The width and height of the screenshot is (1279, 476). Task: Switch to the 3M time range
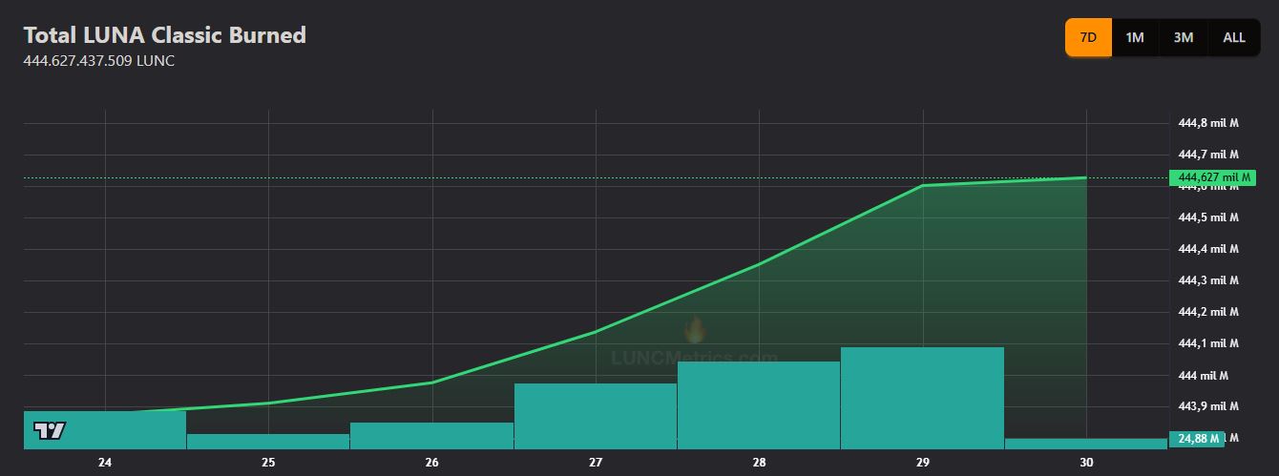tap(1184, 38)
